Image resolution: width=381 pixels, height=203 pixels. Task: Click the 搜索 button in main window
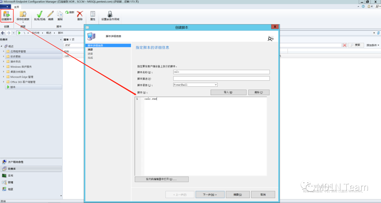click(356, 45)
